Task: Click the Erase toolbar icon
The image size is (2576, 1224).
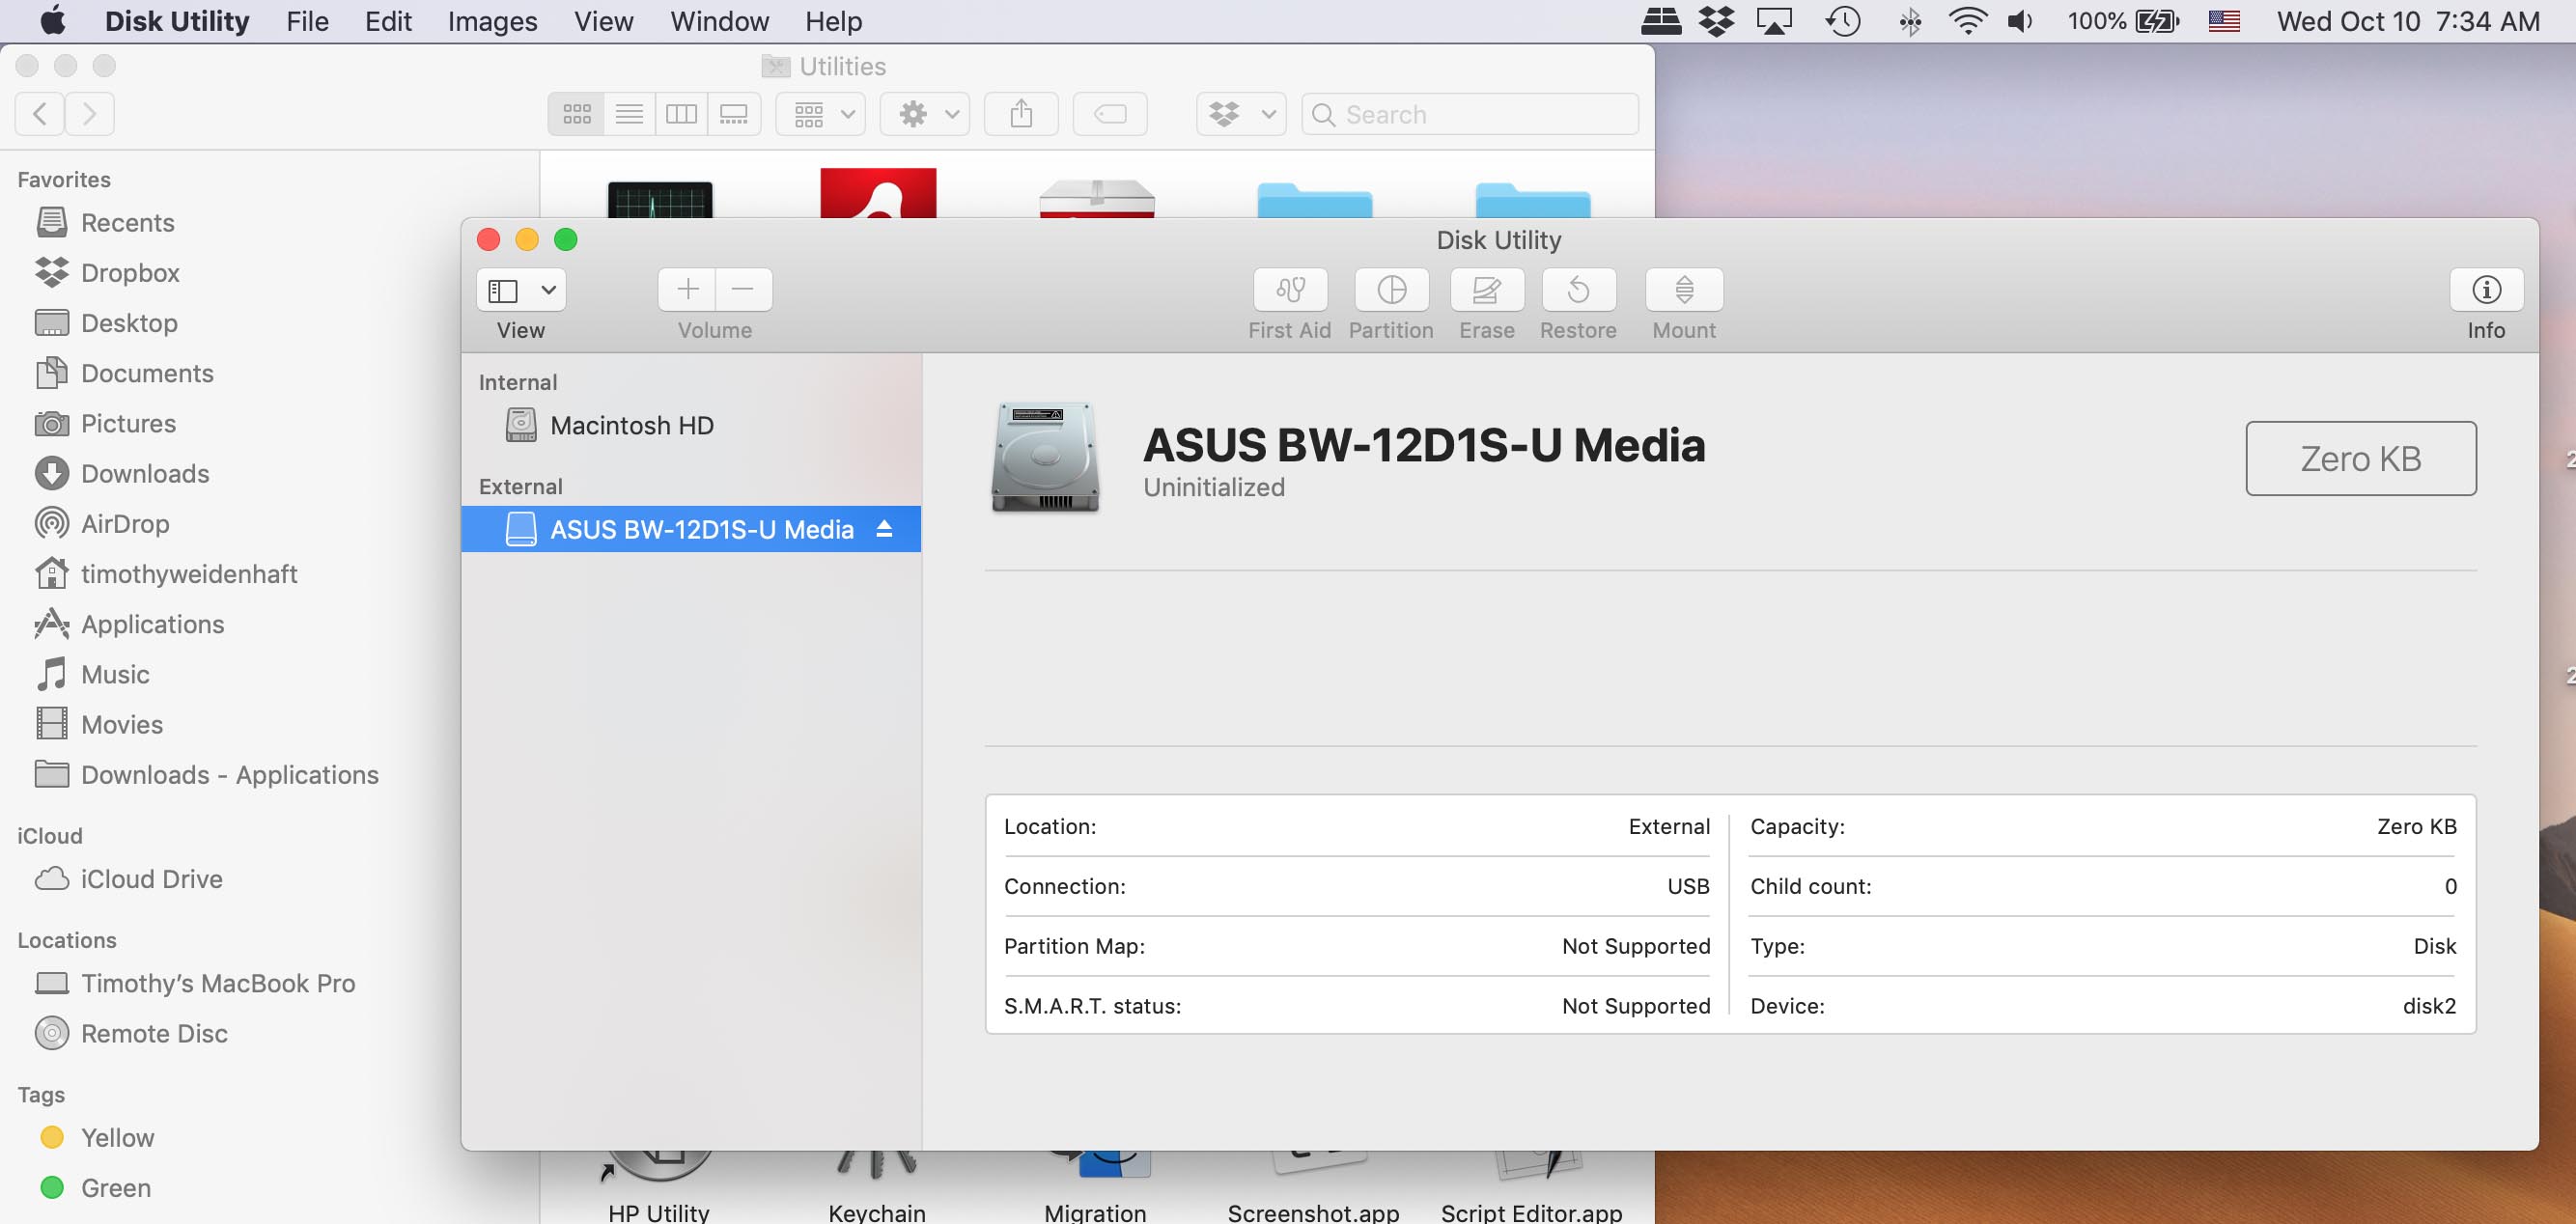Action: (1486, 290)
